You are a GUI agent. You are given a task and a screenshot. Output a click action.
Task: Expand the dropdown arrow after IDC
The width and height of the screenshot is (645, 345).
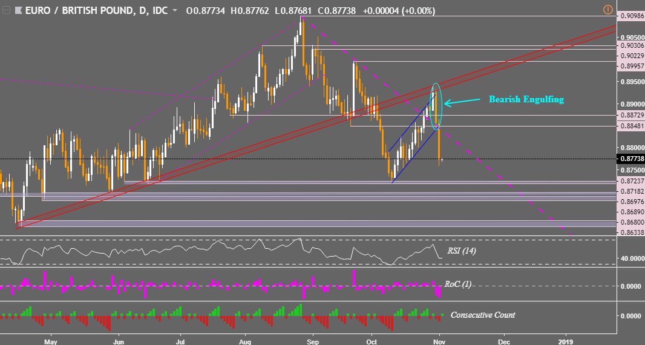[175, 11]
